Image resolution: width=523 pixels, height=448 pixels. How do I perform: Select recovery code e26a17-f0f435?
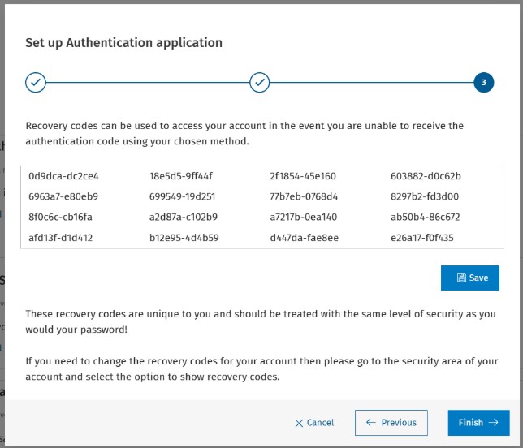tap(422, 238)
